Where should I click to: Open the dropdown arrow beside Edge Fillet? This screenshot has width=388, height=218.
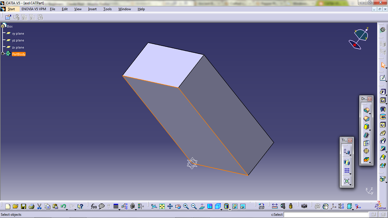click(x=370, y=113)
